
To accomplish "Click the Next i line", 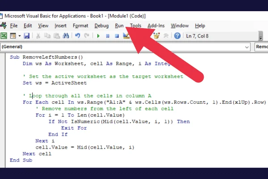I will click(45, 141).
